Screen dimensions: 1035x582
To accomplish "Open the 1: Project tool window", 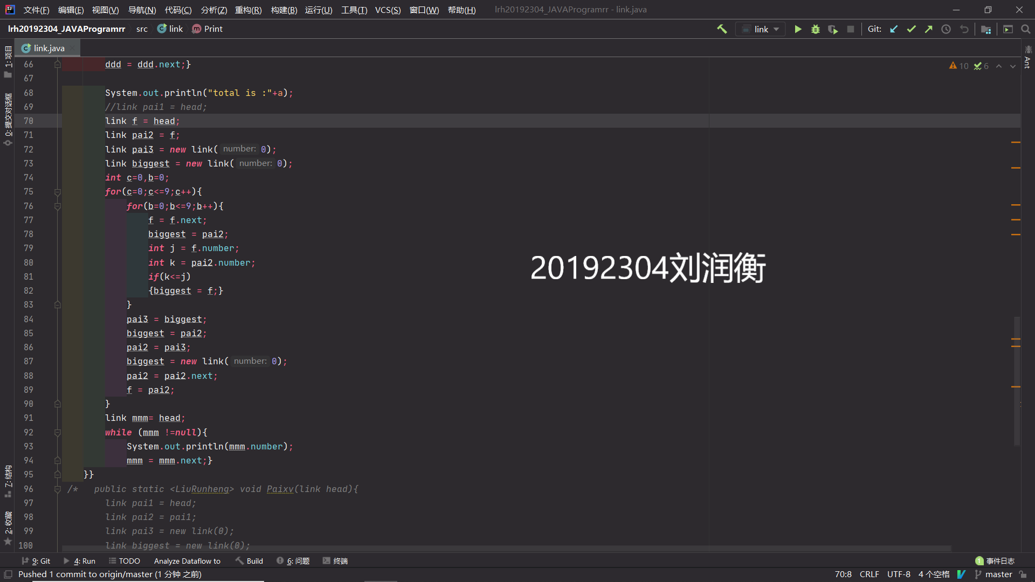I will [x=8, y=61].
